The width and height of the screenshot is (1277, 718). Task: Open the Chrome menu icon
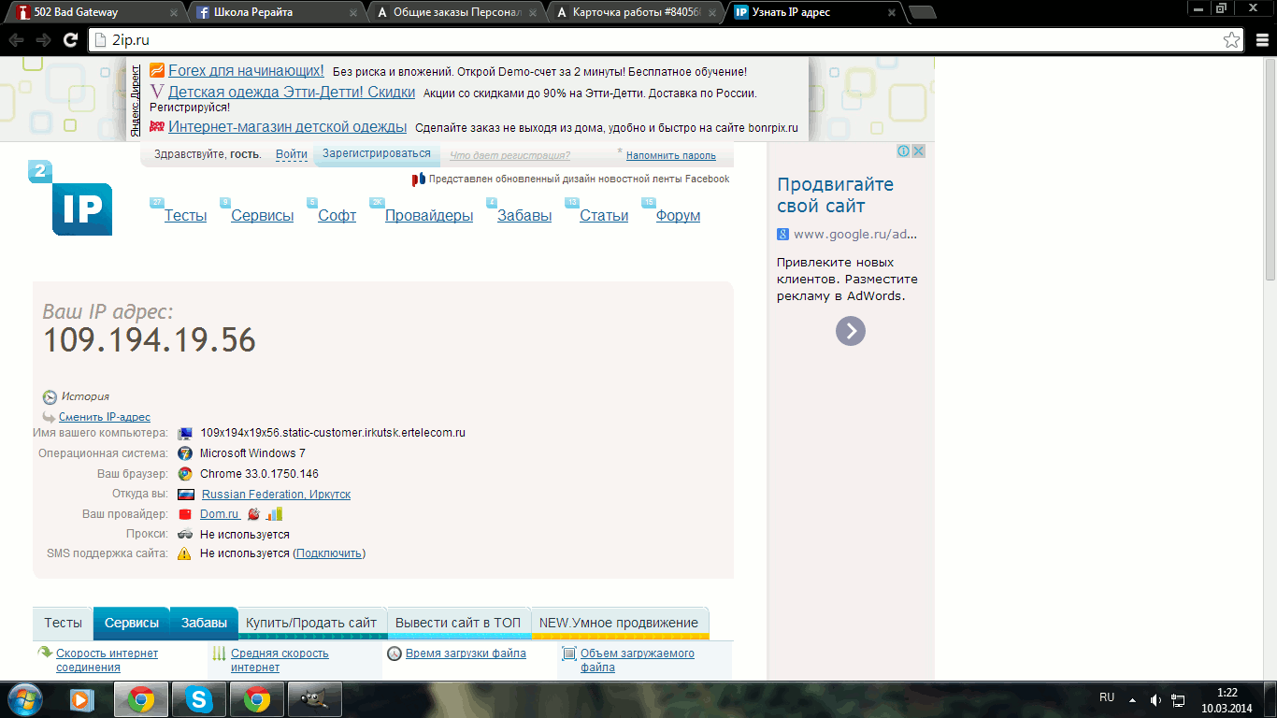(x=1261, y=40)
